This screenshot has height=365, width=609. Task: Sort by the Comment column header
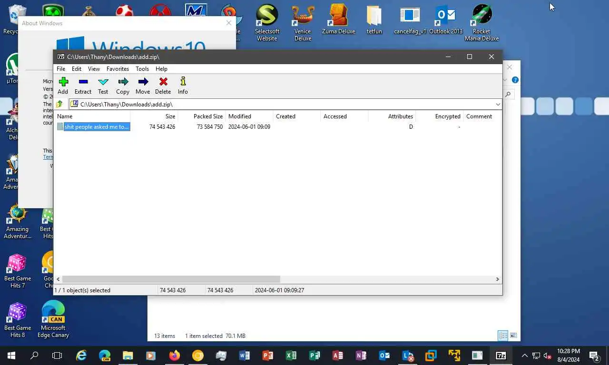[x=482, y=116]
